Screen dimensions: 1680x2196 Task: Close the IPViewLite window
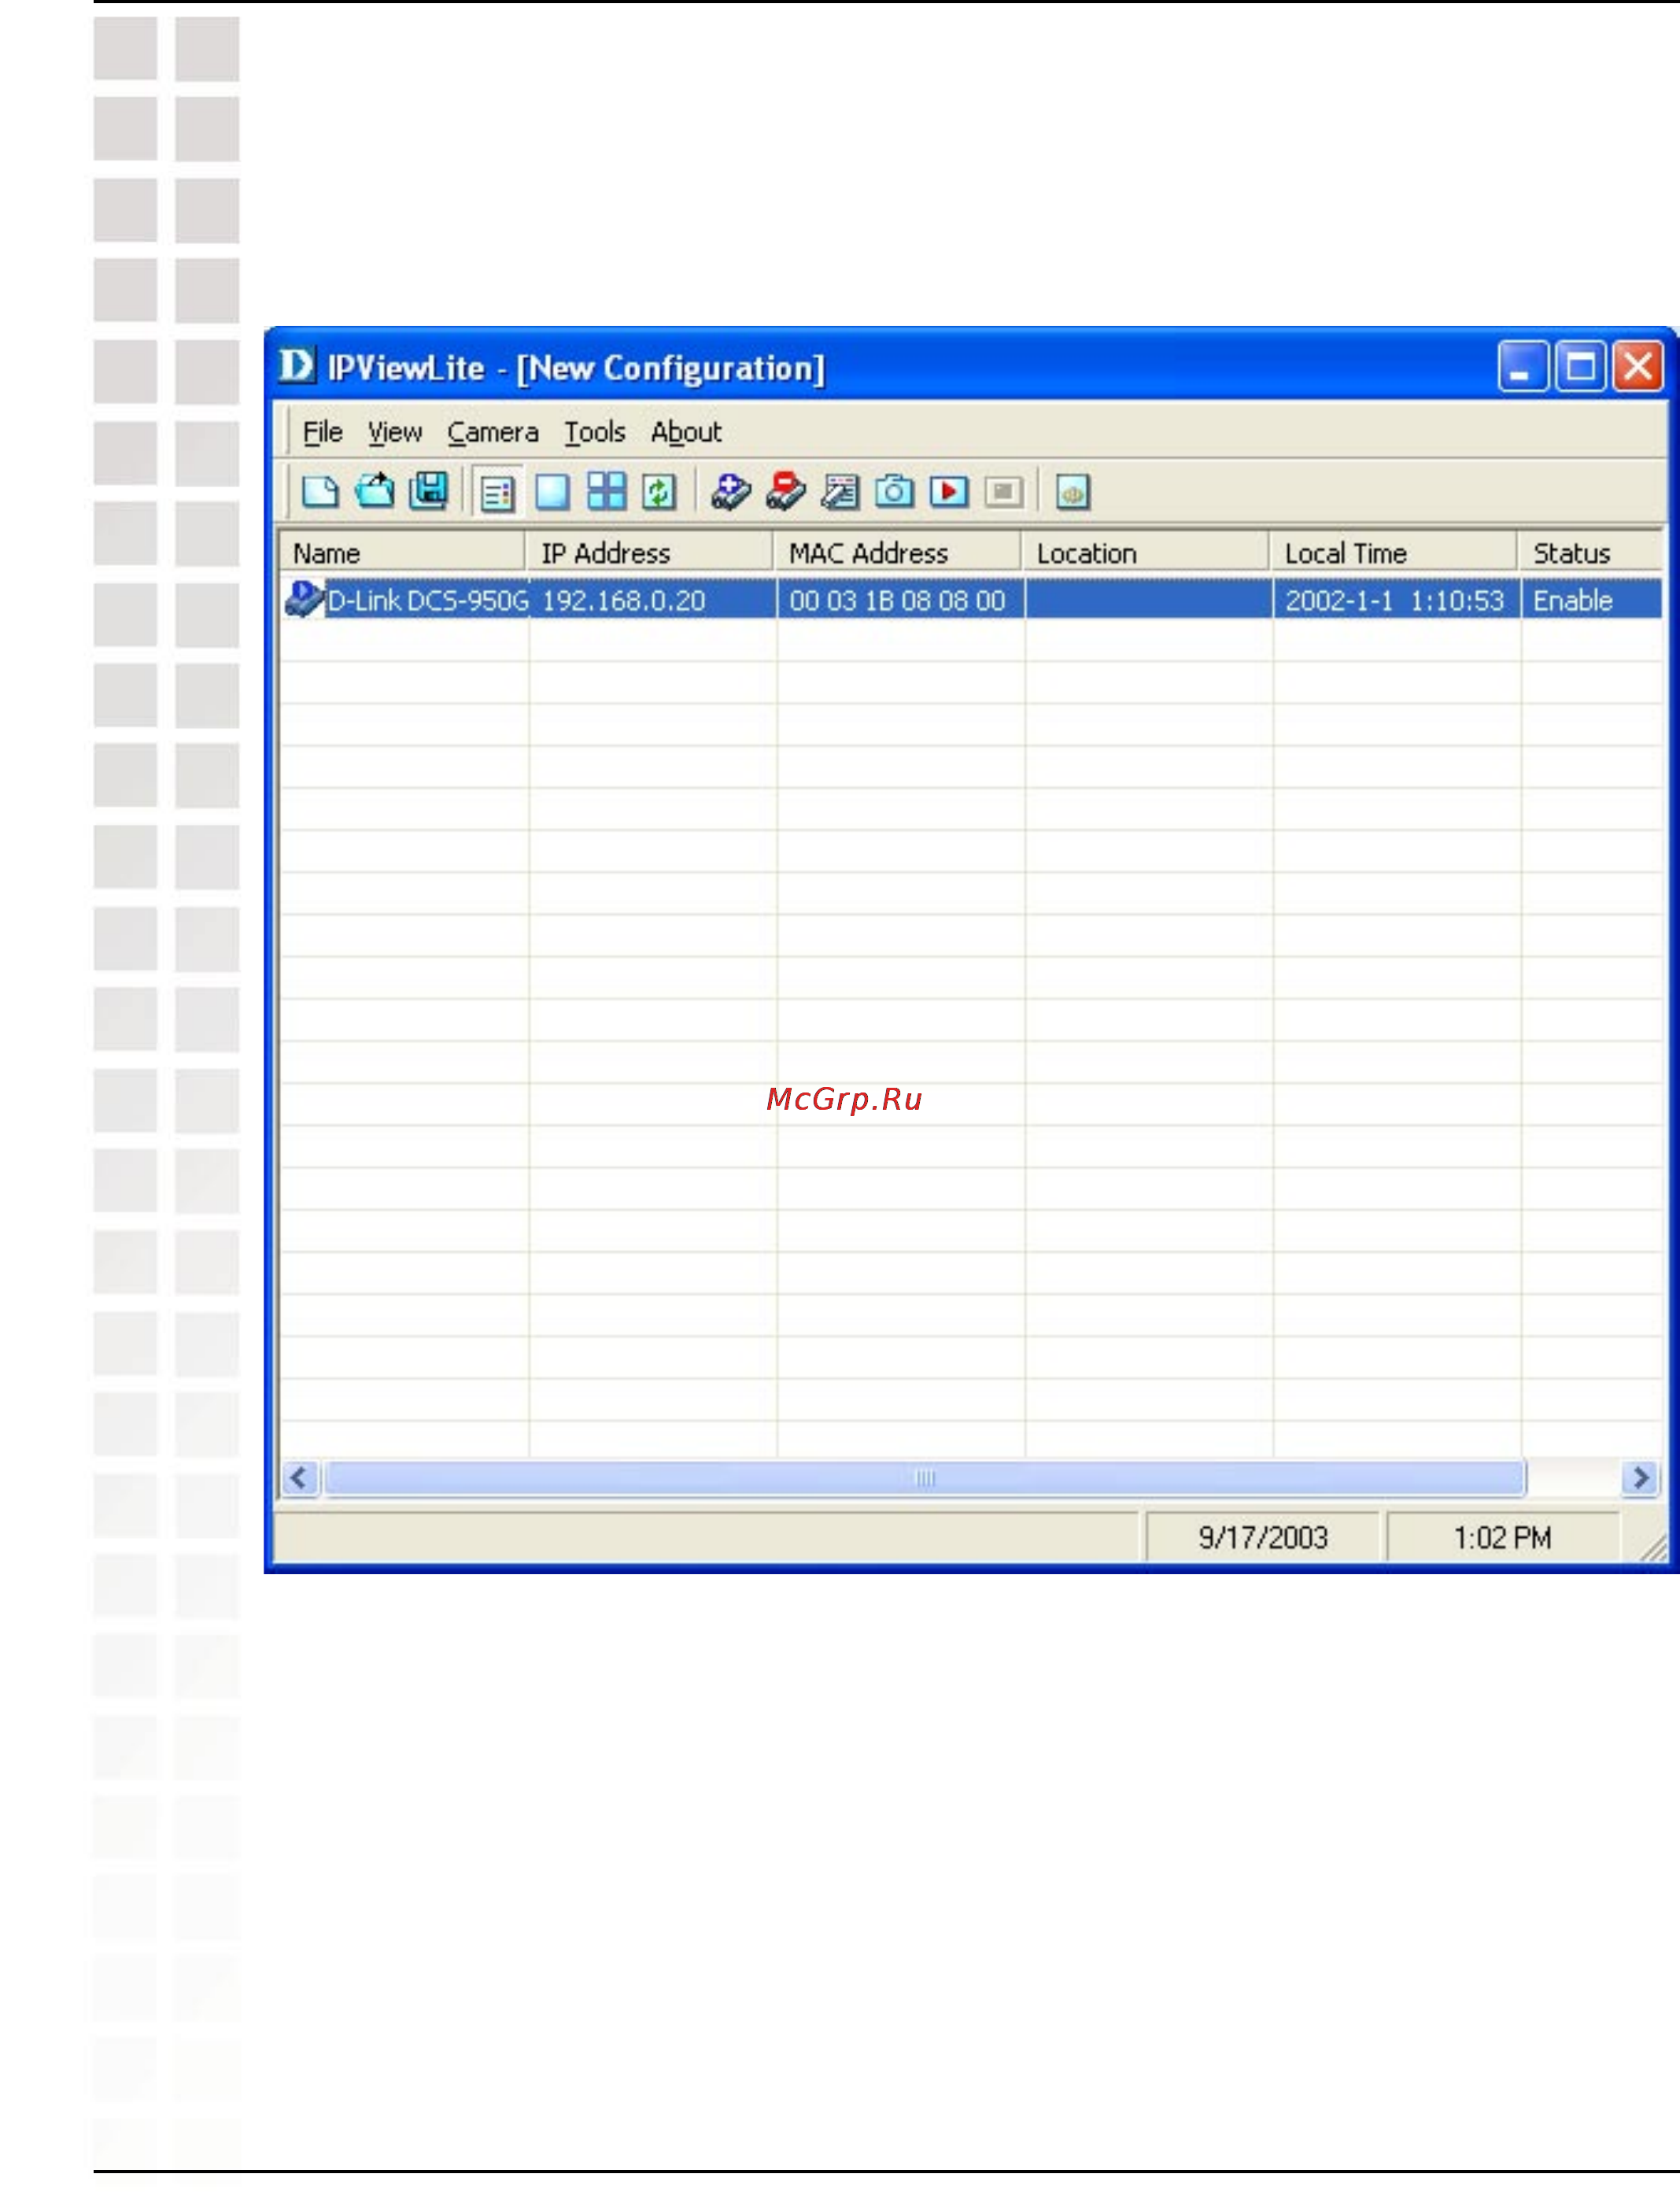pyautogui.click(x=1638, y=366)
